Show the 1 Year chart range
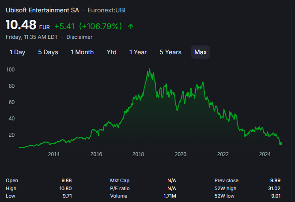Screen dimensions: 295x202 [138, 52]
